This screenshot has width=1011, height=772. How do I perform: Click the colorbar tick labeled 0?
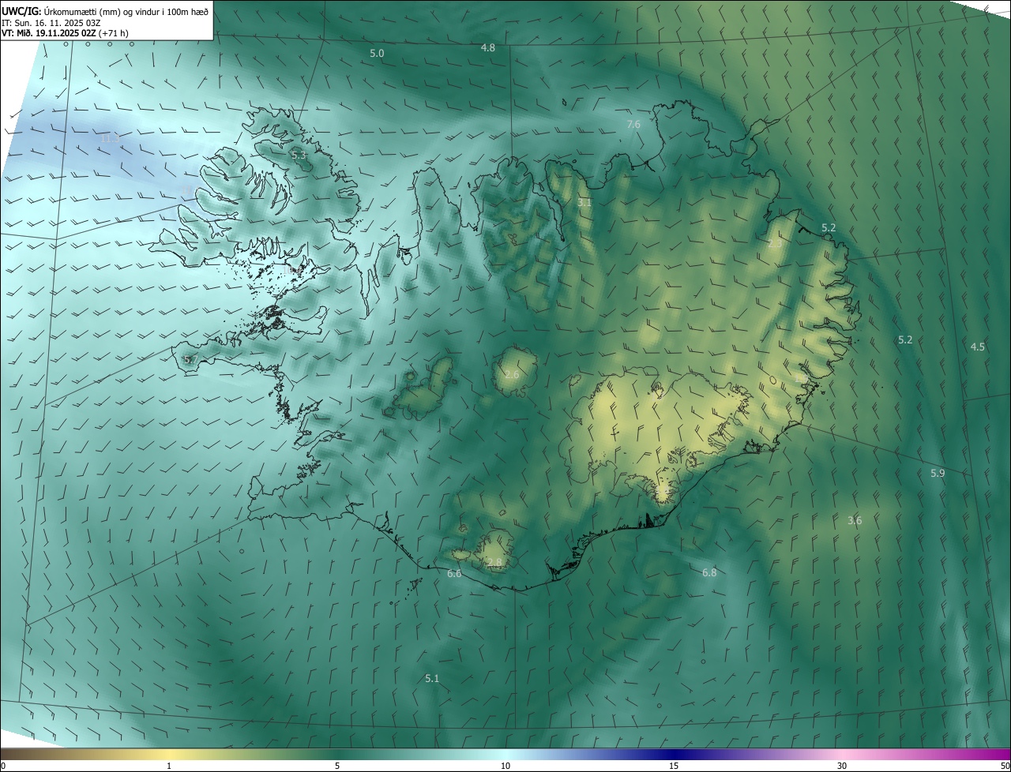click(3, 766)
